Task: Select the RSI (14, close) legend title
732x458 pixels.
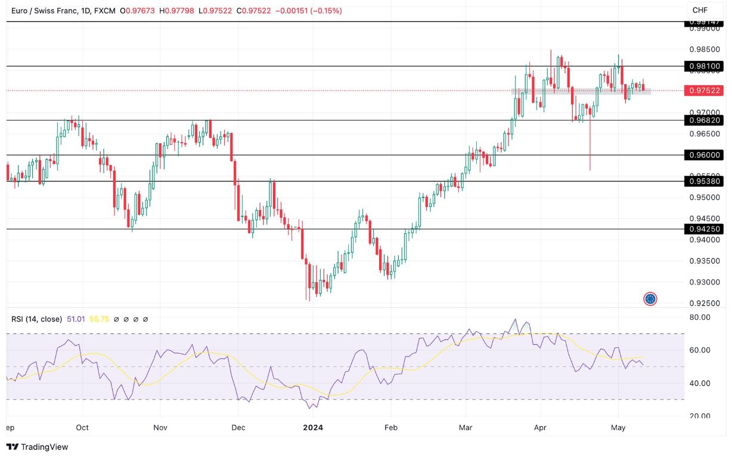Action: click(37, 318)
